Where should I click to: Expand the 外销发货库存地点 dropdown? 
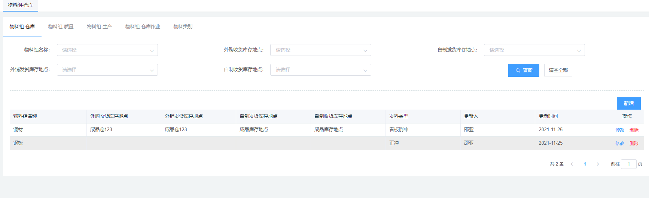click(x=107, y=70)
